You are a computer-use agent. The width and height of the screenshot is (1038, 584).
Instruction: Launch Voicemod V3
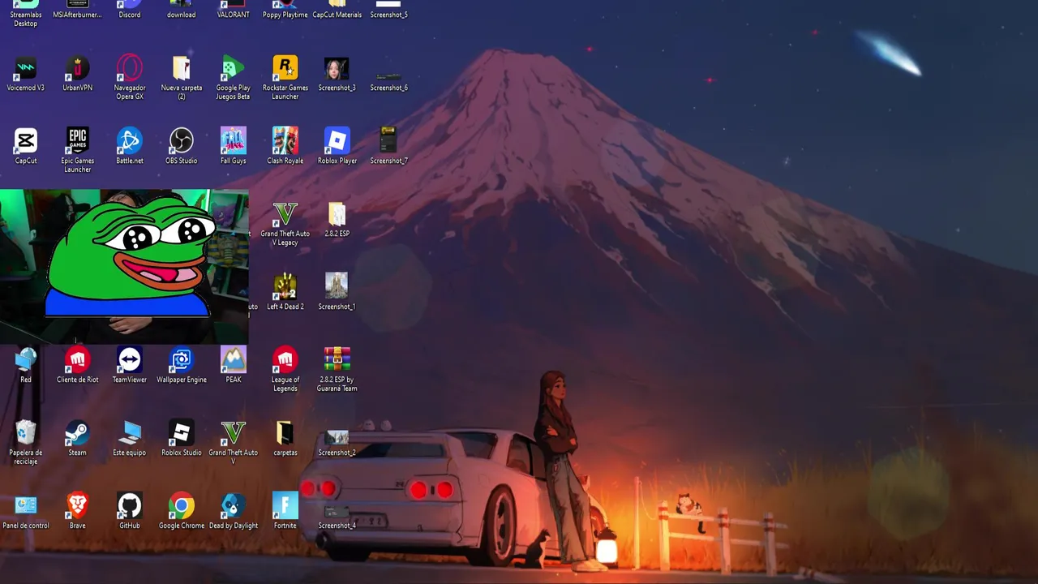click(26, 73)
